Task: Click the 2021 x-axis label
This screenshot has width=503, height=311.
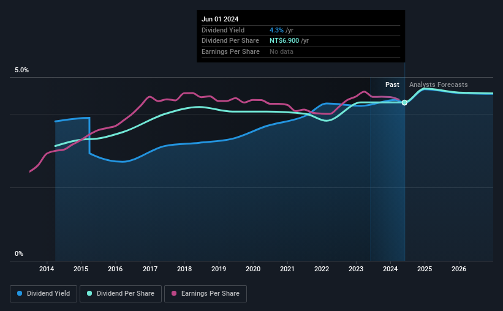Action: click(x=287, y=269)
